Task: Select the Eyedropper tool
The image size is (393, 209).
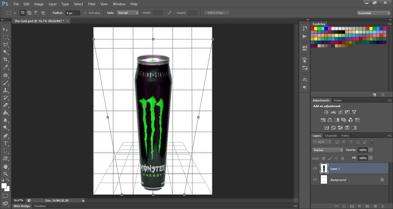Action: (5, 67)
